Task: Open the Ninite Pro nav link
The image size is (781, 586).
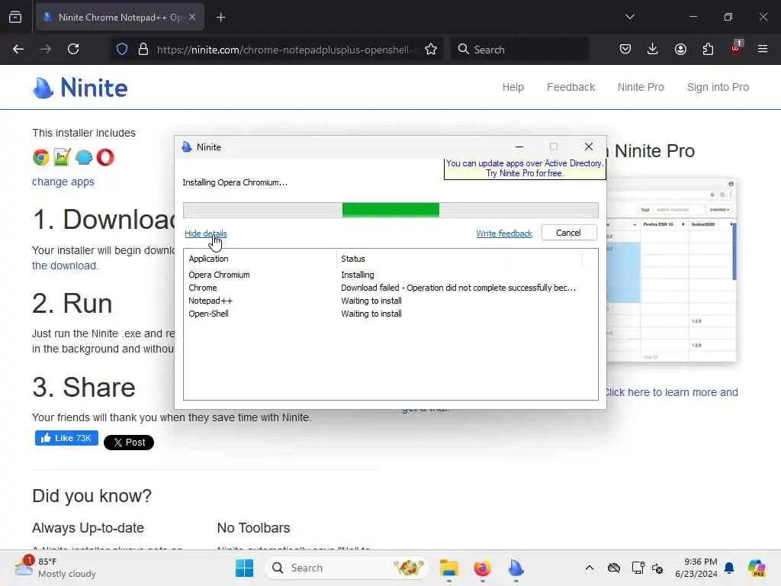Action: click(641, 87)
